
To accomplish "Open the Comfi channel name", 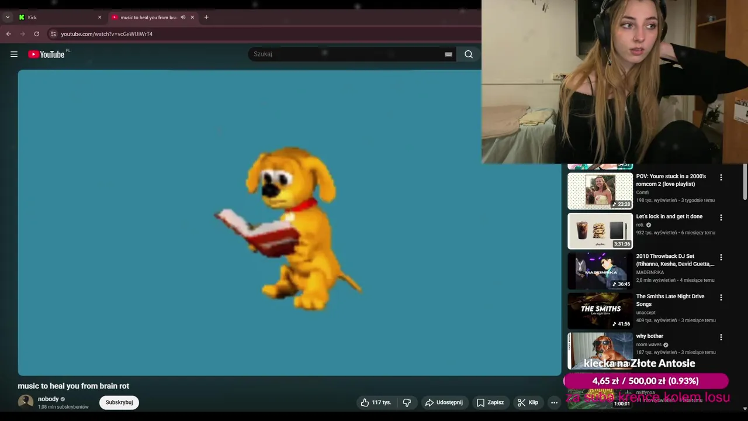I will tap(642, 192).
